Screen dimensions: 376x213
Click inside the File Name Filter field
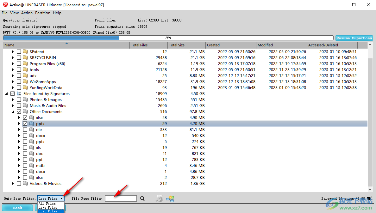tap(121, 198)
